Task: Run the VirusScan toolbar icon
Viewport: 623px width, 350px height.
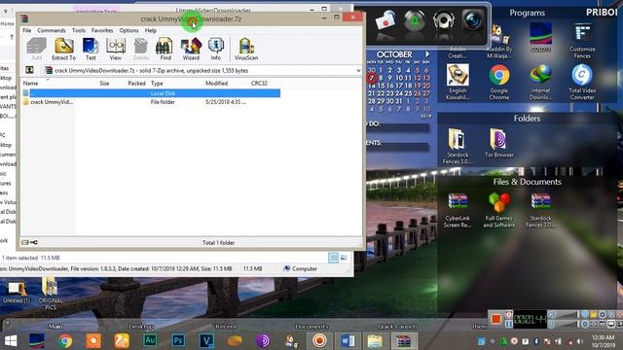Action: point(246,50)
